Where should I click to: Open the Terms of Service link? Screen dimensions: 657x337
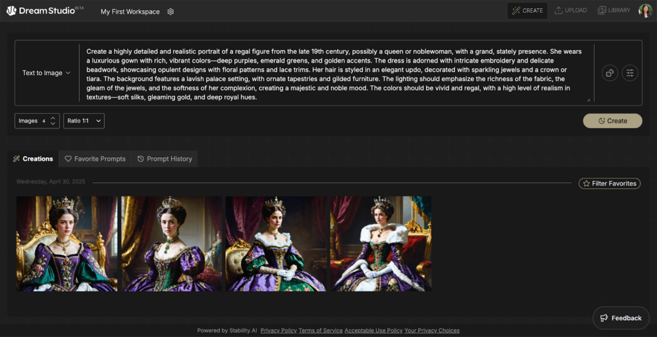(321, 331)
